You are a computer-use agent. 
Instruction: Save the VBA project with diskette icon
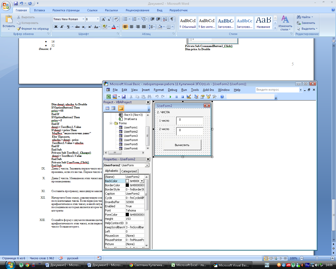pos(124,97)
